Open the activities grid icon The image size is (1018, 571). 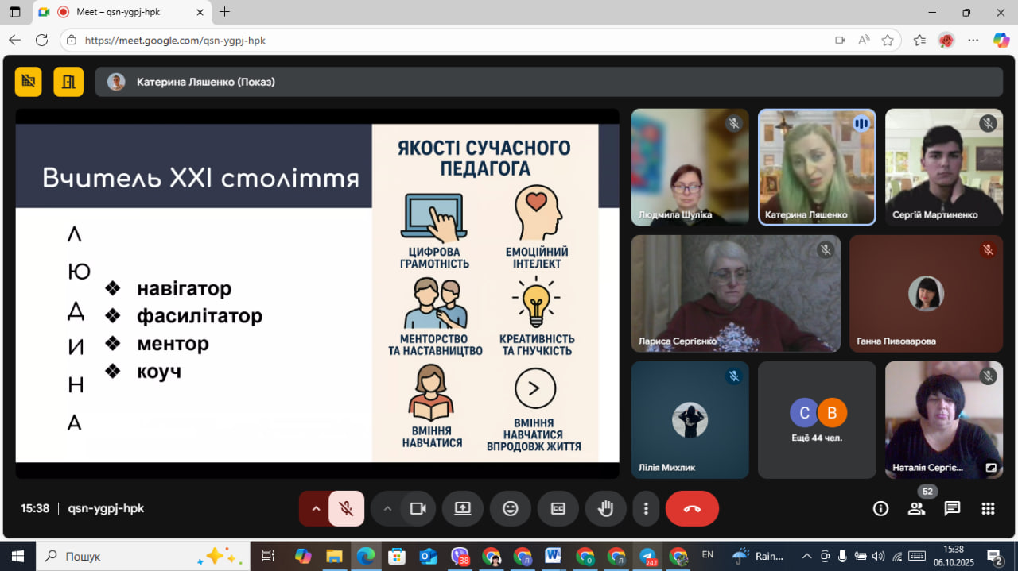988,509
